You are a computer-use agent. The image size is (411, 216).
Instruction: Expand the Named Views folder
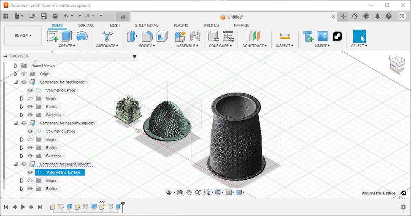[16, 66]
